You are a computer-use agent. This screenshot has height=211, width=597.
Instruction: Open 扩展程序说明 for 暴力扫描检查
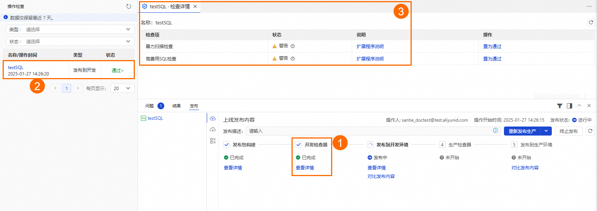coord(370,47)
